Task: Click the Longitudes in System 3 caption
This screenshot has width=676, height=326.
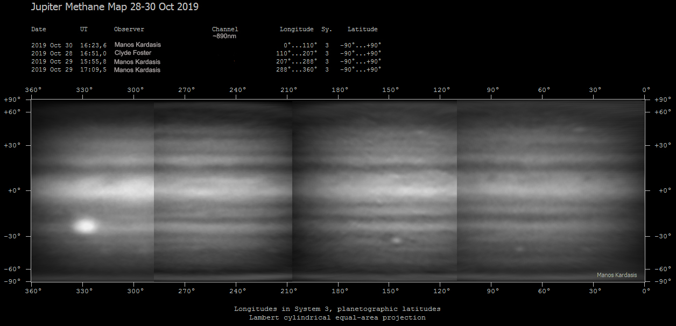Action: (x=337, y=309)
